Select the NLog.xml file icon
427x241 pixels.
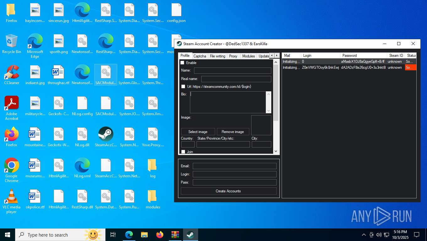click(x=82, y=168)
